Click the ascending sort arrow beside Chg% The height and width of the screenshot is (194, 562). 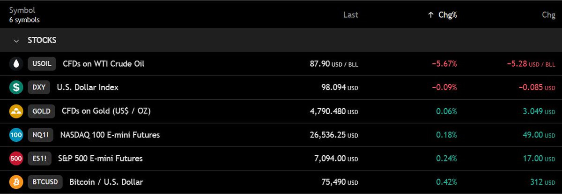pos(431,15)
